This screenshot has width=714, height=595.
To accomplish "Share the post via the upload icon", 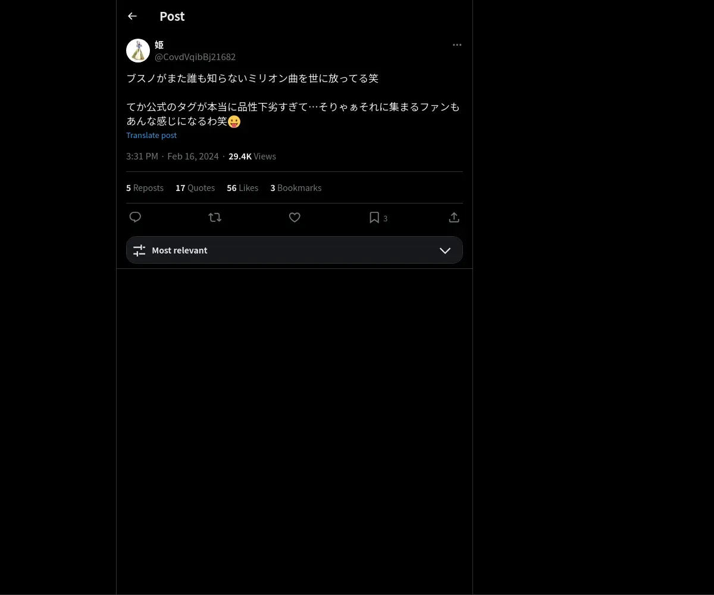I will coord(454,217).
